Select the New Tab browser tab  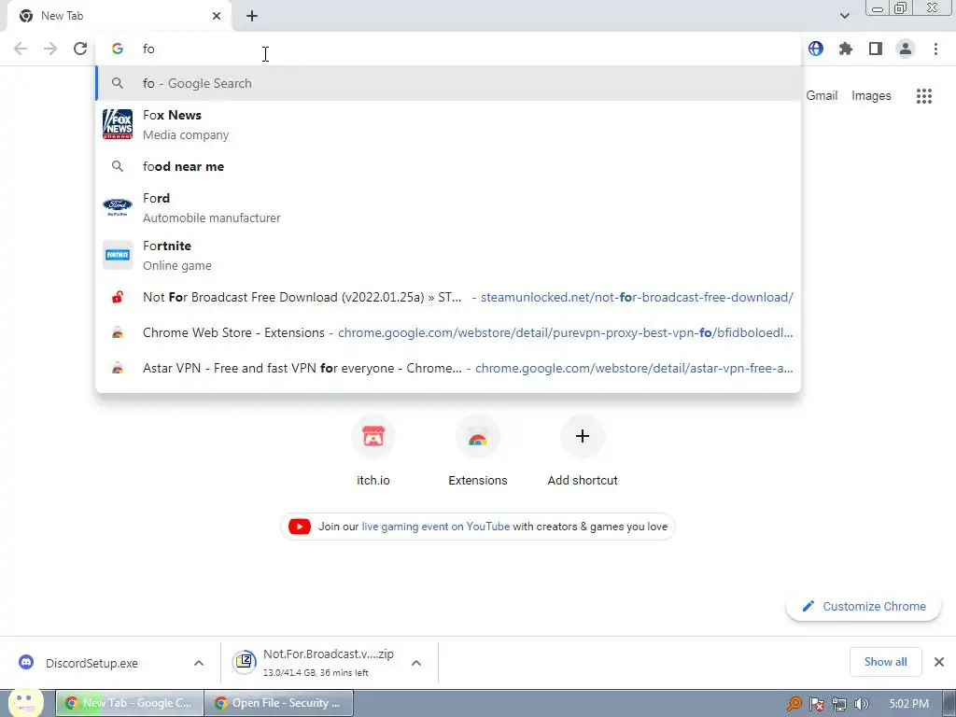119,16
